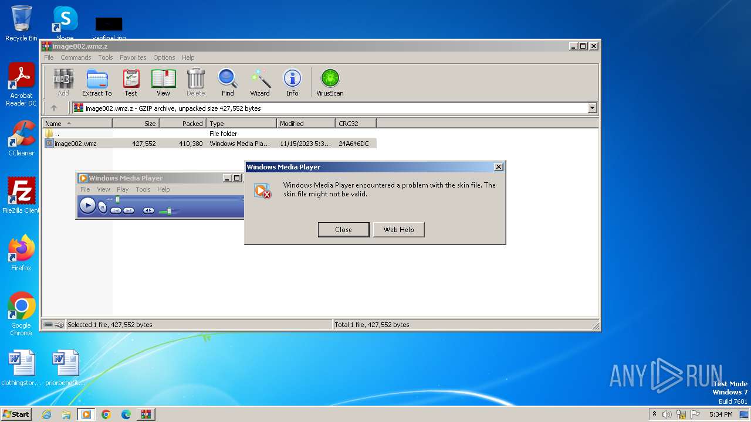The height and width of the screenshot is (422, 751).
Task: Click the 24A646DC CRC32 value
Action: [354, 144]
